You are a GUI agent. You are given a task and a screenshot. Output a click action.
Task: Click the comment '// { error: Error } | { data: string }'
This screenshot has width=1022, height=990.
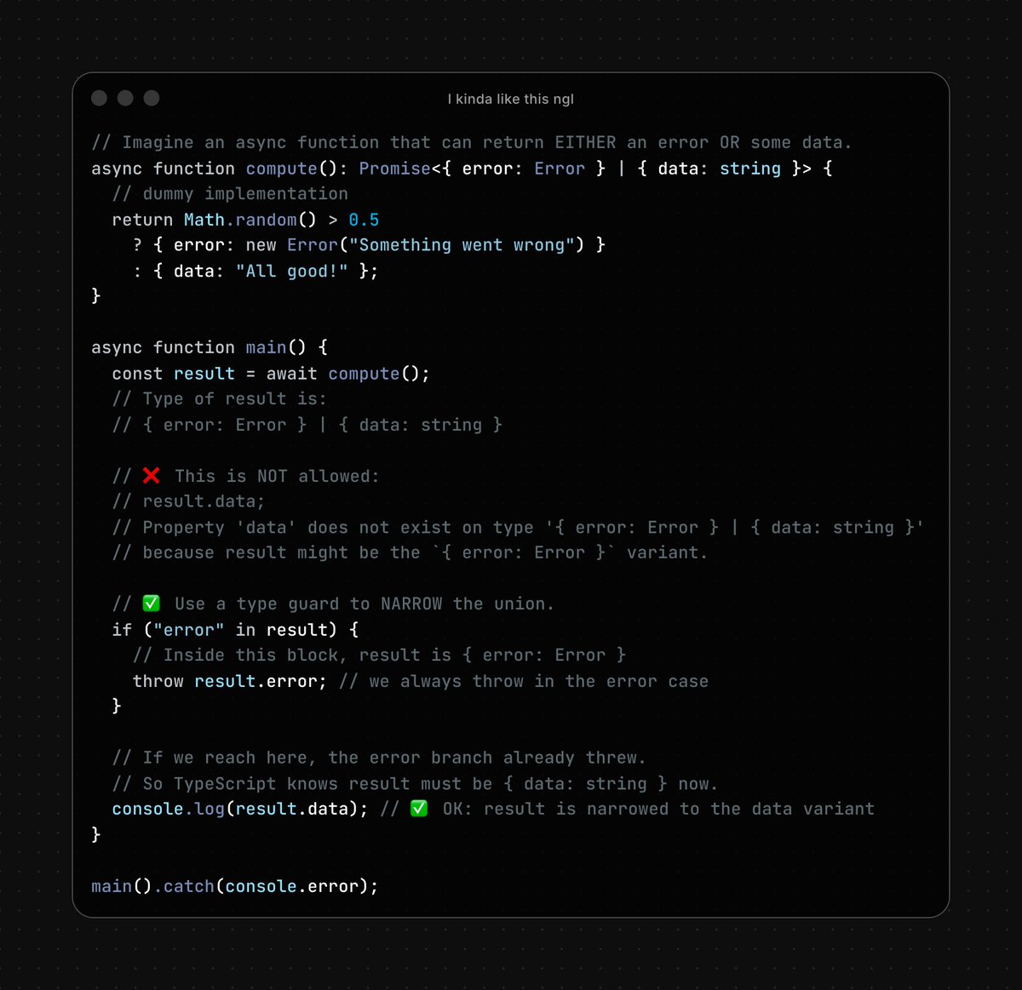point(307,425)
